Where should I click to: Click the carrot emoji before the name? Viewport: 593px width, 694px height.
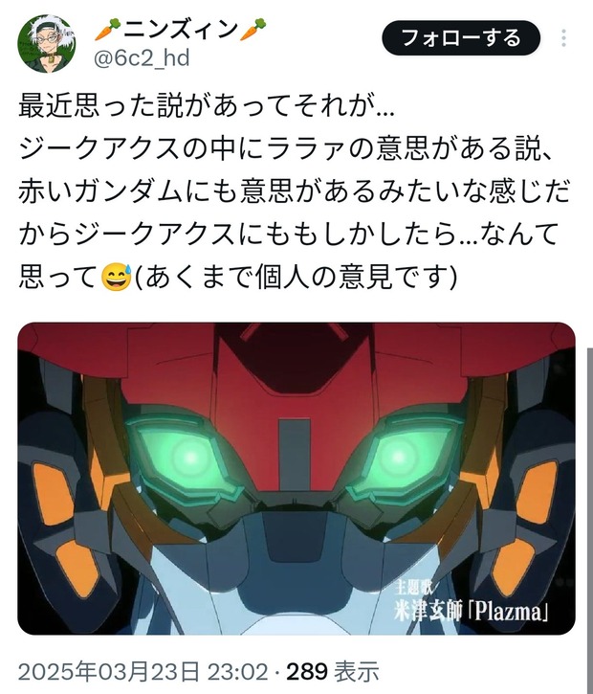108,30
